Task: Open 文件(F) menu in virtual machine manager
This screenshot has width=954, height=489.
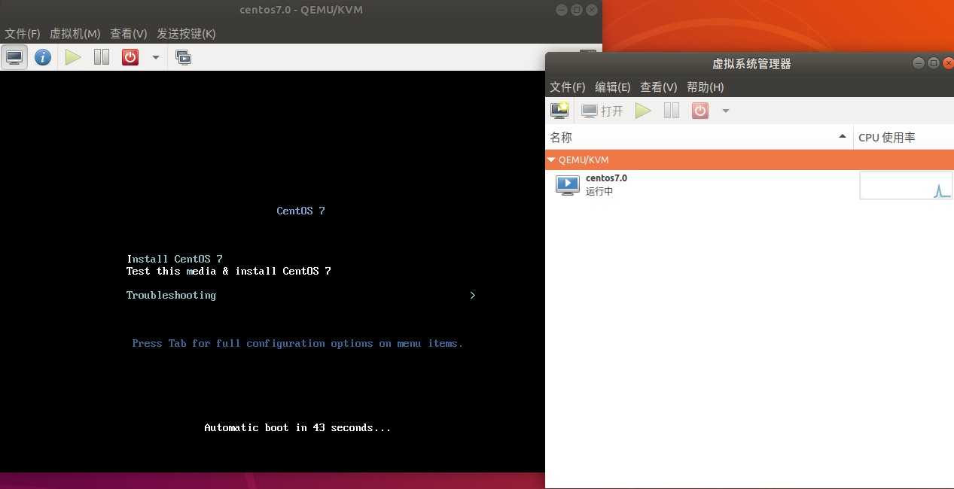Action: (568, 87)
